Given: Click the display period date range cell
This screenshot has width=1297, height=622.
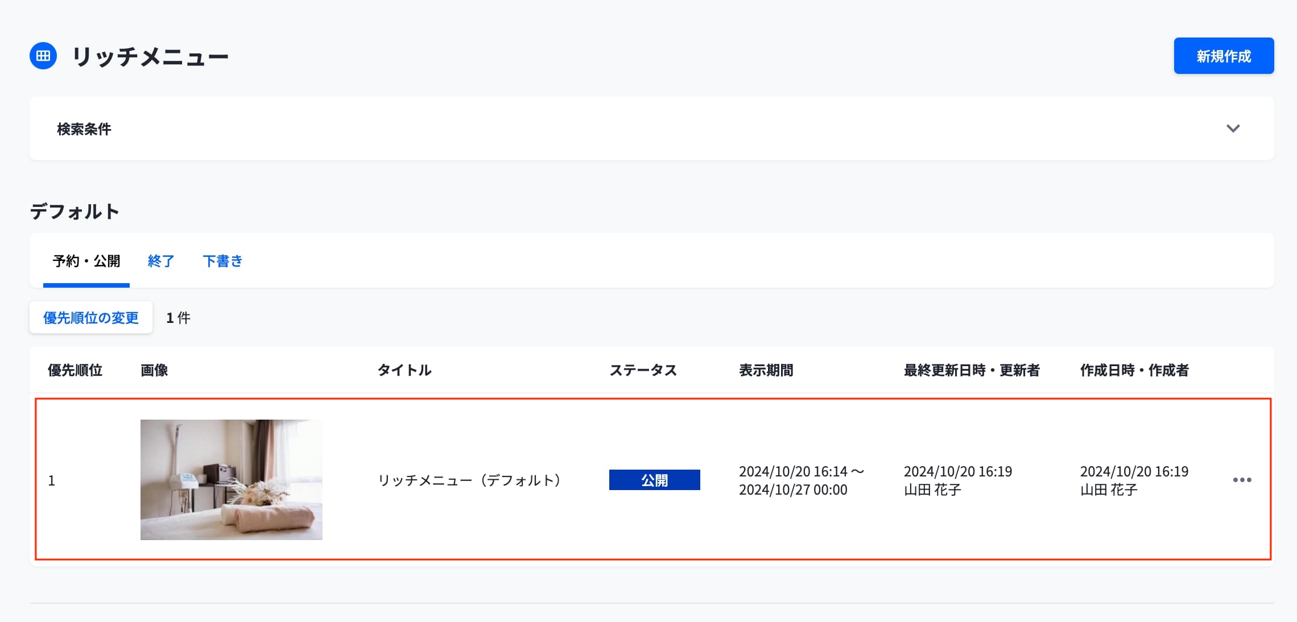Looking at the screenshot, I should (x=800, y=480).
